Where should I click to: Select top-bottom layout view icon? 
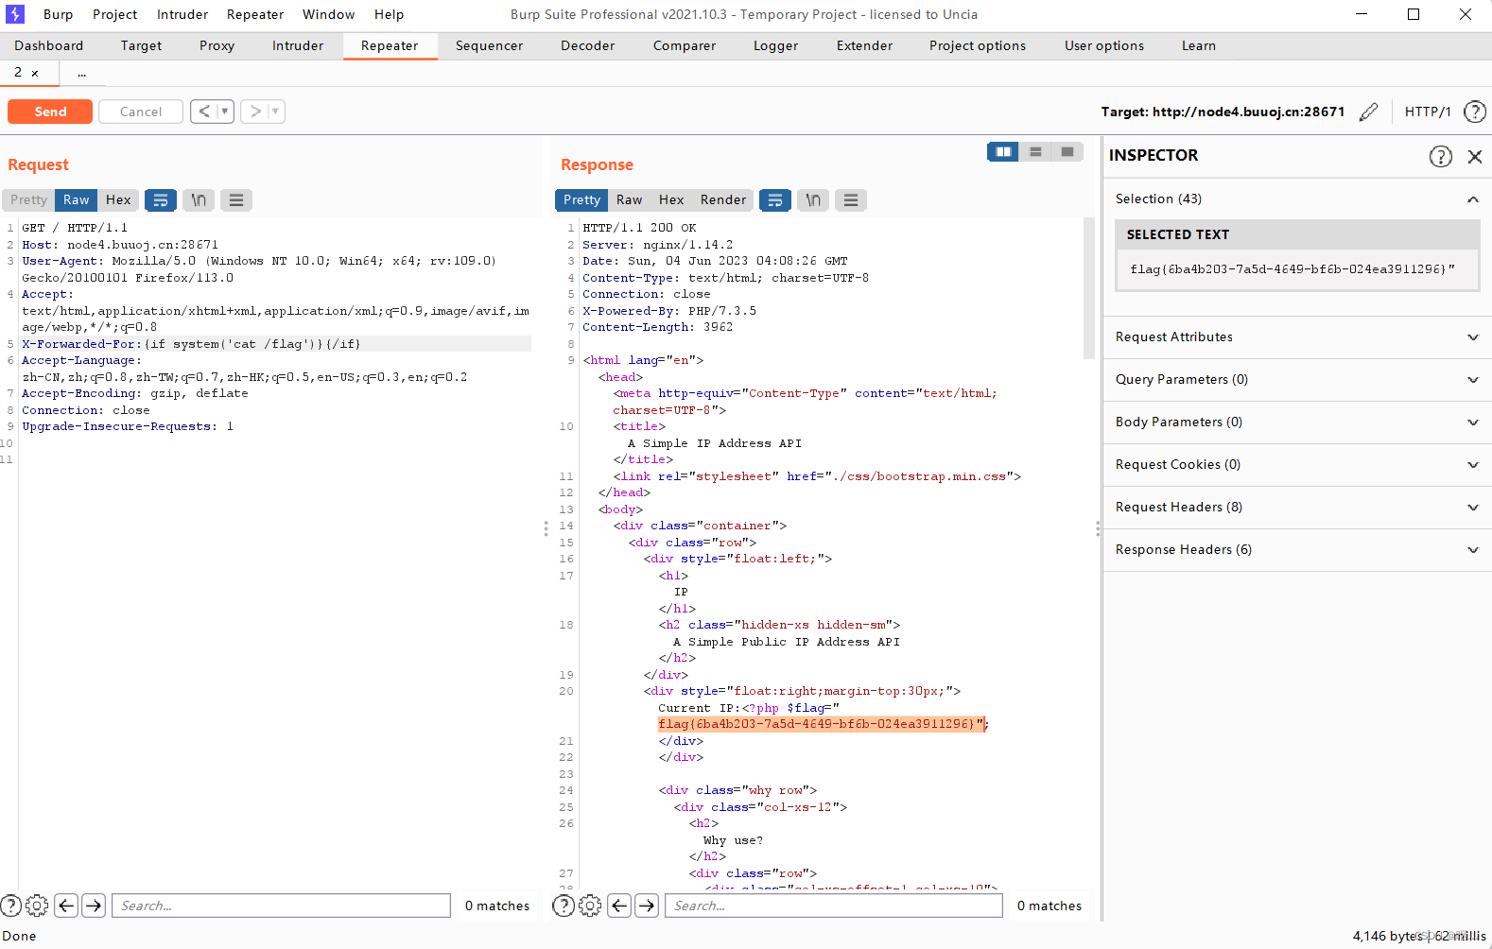coord(1035,151)
